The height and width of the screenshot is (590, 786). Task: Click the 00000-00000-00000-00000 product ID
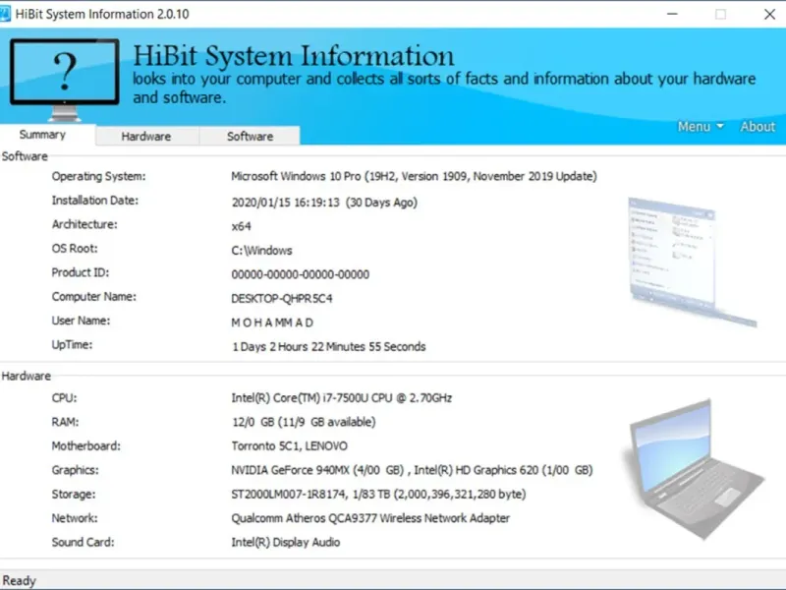click(x=301, y=274)
